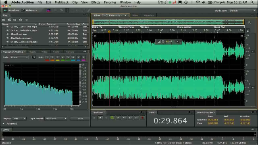
Task: Toggle left channel L enable button
Action: tap(253, 51)
